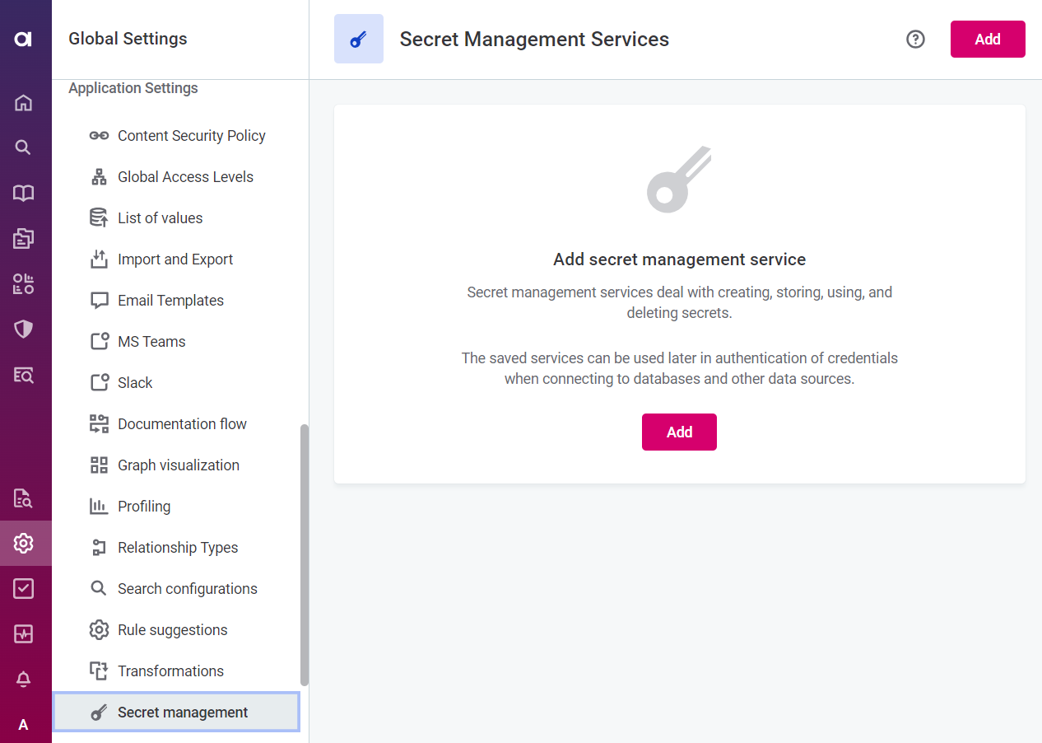Open Global Access Levels settings
1042x743 pixels.
coord(185,177)
